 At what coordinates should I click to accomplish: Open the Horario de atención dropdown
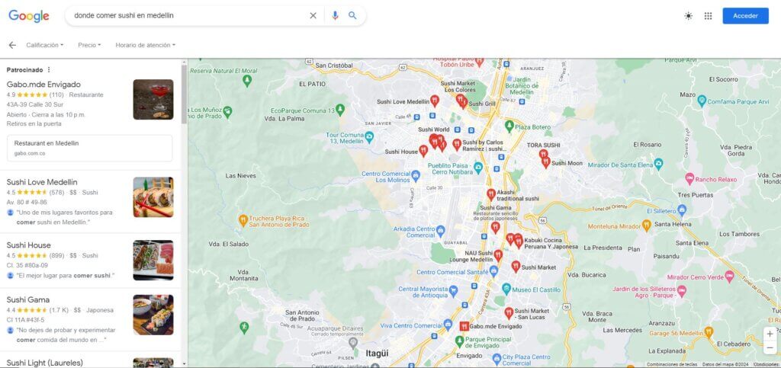(x=146, y=45)
